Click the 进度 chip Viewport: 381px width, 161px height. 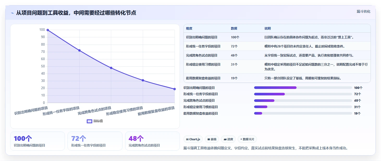click(228, 139)
